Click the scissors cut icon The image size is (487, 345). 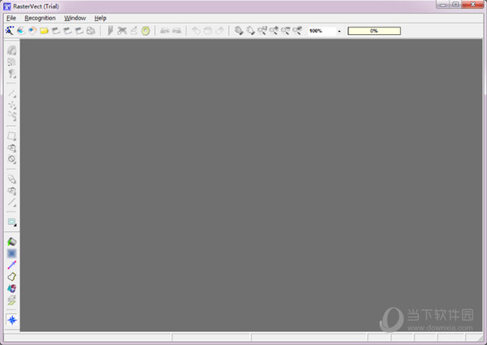tap(122, 30)
